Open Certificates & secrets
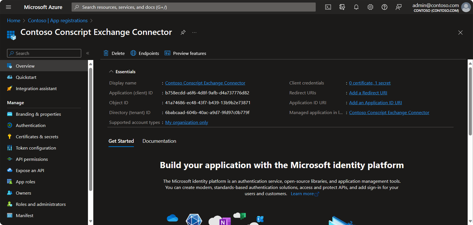Image resolution: width=473 pixels, height=225 pixels. tap(44, 137)
